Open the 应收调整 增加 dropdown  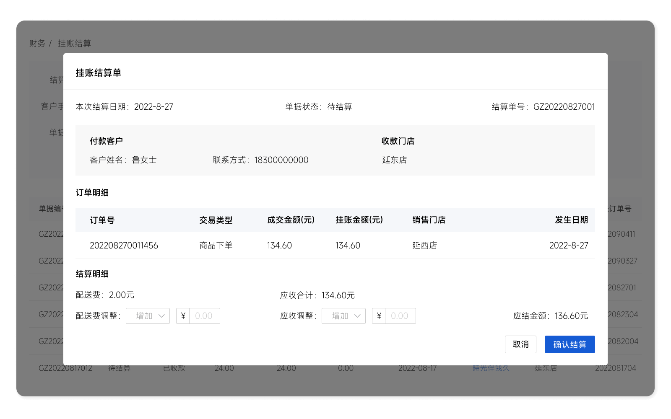343,316
